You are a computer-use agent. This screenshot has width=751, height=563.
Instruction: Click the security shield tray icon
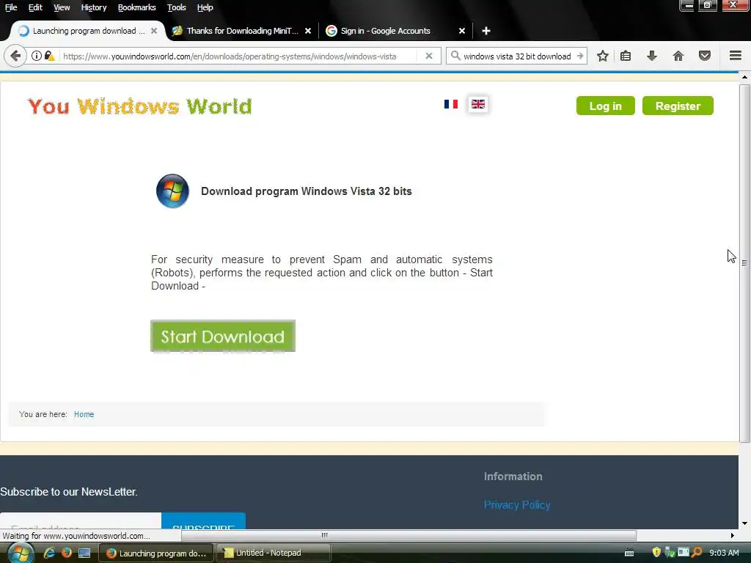click(x=656, y=553)
